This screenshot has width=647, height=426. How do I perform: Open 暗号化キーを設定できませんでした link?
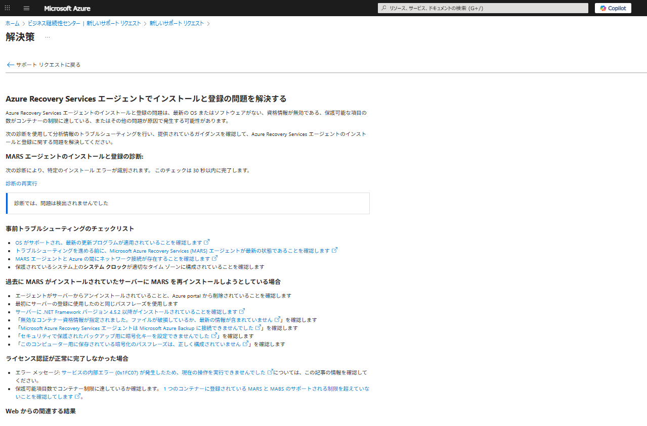(114, 336)
